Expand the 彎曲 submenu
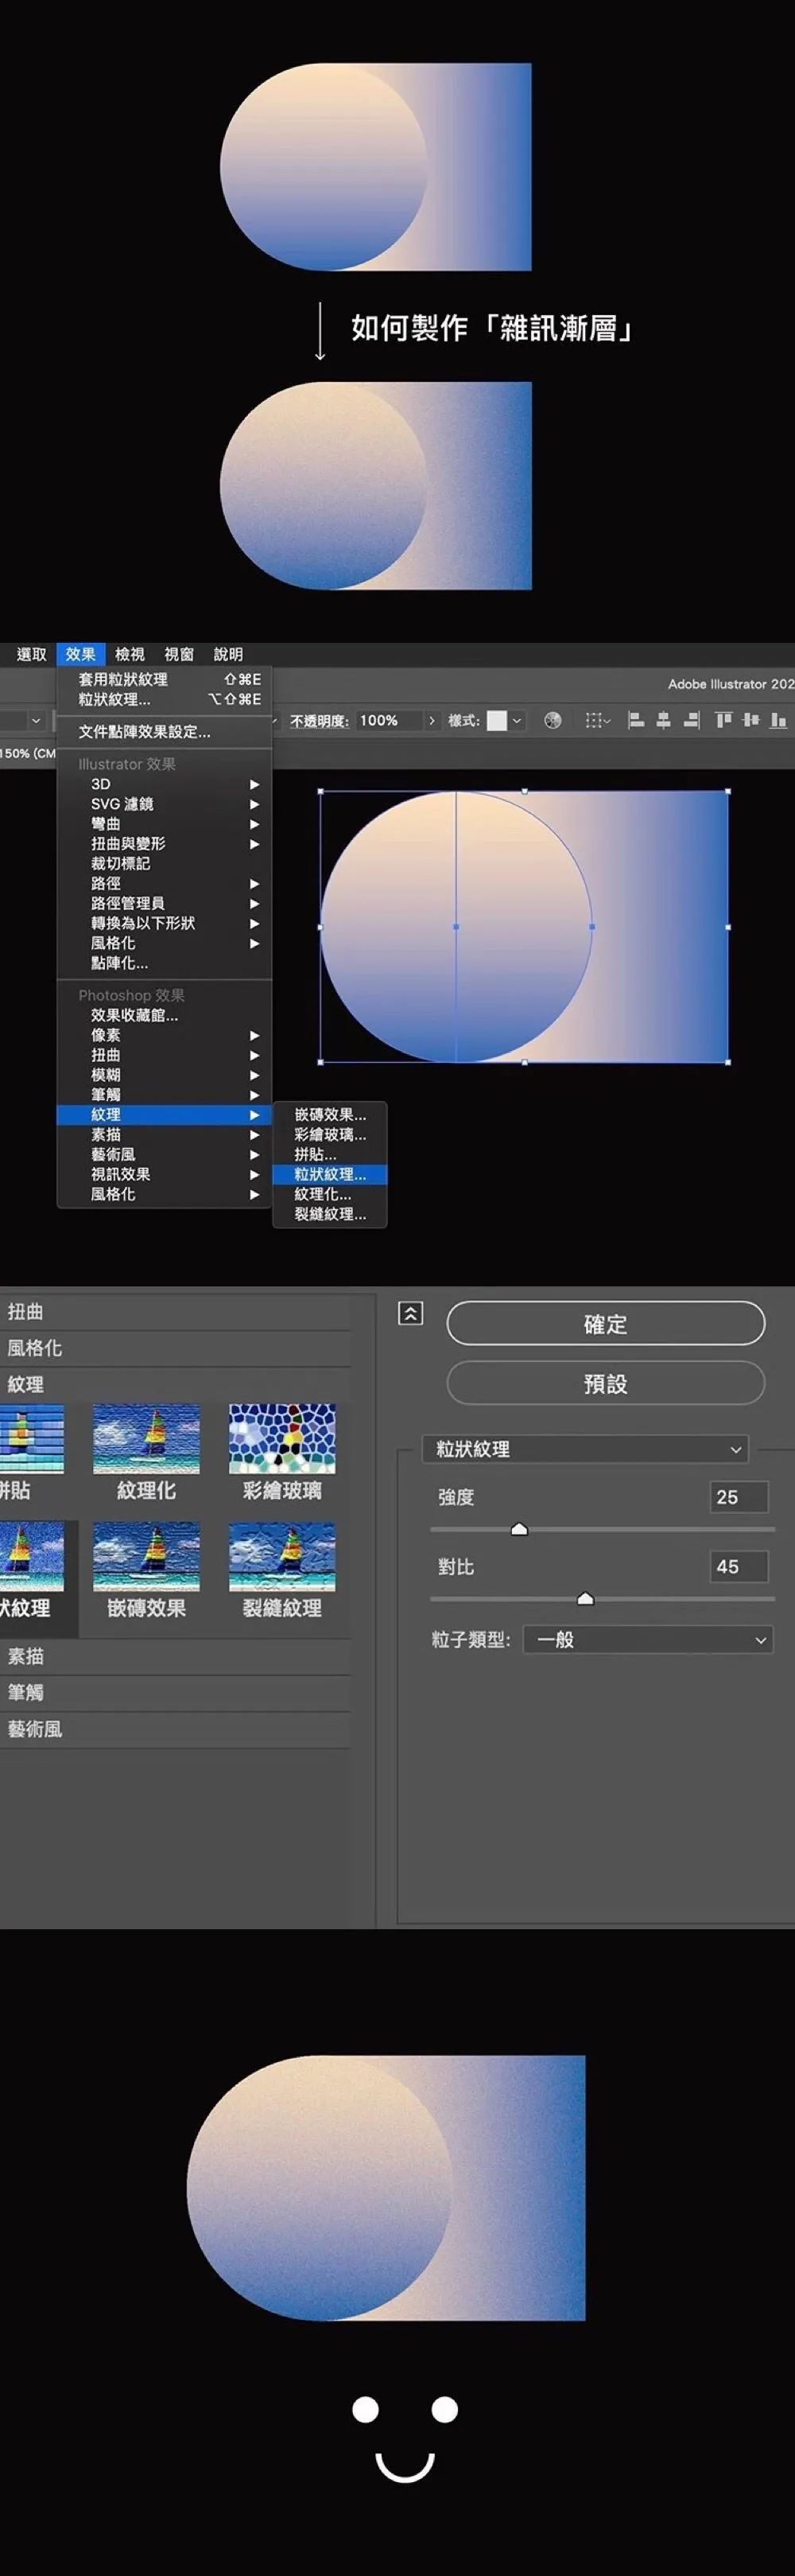The width and height of the screenshot is (795, 2576). [165, 824]
